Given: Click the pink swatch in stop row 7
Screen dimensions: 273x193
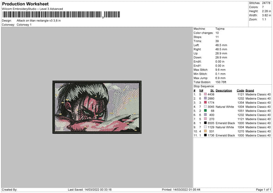Looking at the screenshot, I should click(206, 119).
